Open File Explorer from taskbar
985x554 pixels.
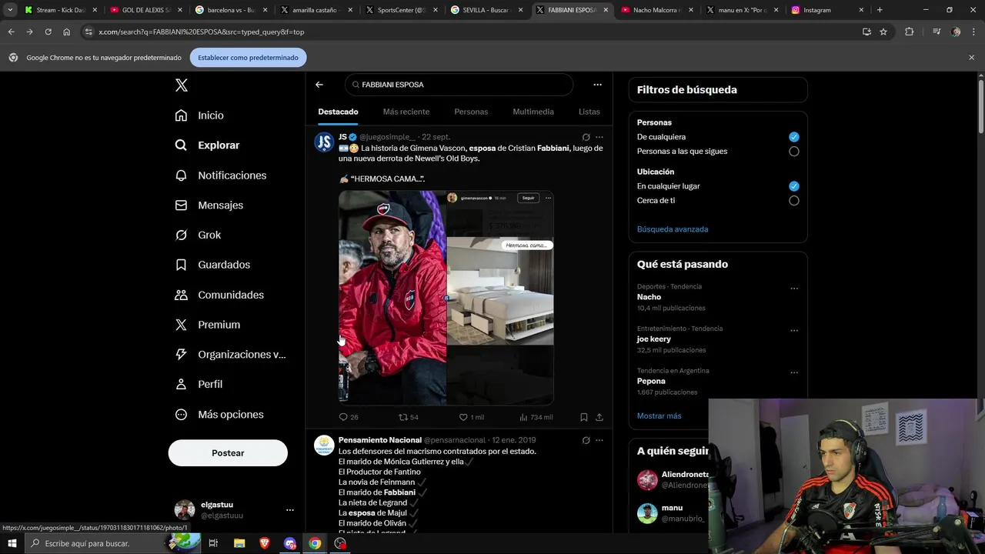coord(239,543)
